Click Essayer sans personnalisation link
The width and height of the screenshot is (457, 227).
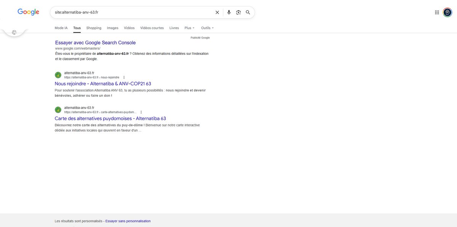tap(128, 221)
